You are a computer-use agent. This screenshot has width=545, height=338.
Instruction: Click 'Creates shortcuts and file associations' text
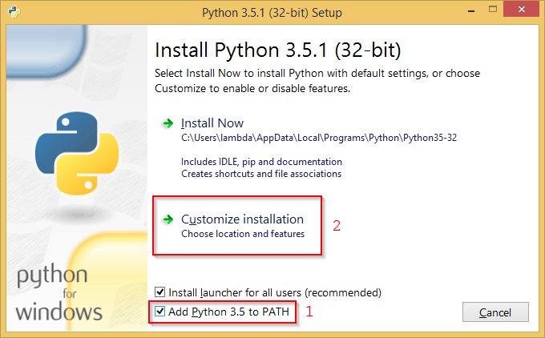(x=261, y=174)
